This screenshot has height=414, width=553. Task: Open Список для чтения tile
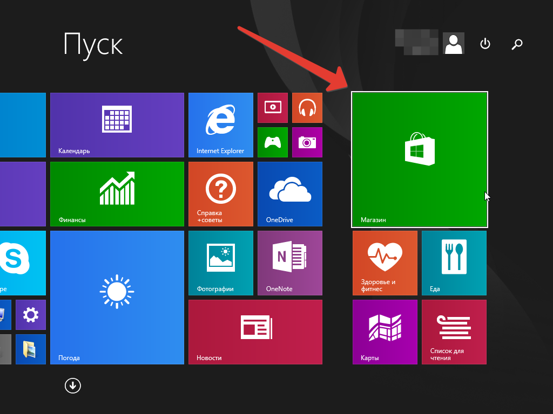tap(454, 332)
